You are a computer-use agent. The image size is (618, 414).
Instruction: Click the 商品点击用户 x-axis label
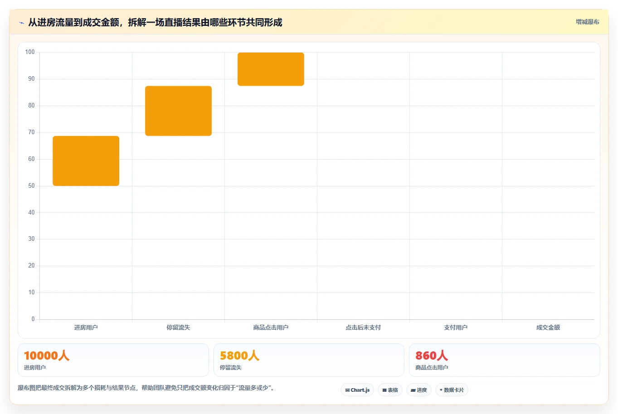(x=271, y=327)
